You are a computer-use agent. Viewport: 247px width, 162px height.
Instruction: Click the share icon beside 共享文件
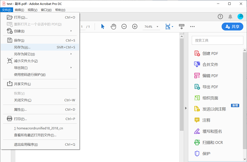pyautogui.click(x=10, y=84)
